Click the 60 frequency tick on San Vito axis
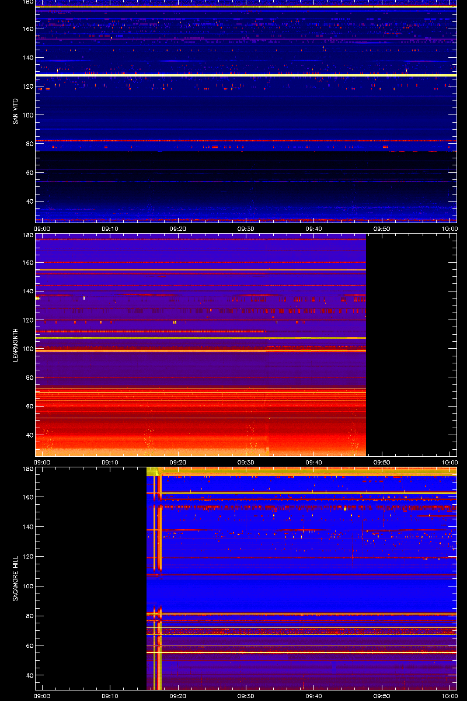Viewport: 467px width, 701px height. click(x=29, y=172)
